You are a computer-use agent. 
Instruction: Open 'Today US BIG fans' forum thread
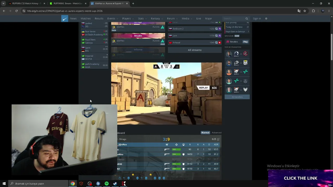(x=237, y=27)
